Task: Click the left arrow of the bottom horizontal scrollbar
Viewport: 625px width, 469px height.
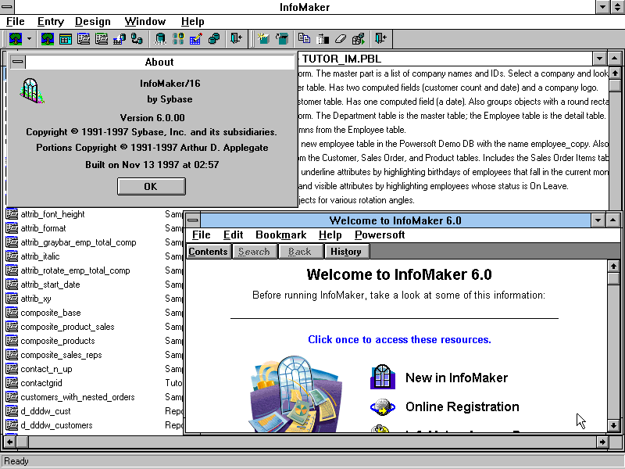Action: tap(10, 442)
